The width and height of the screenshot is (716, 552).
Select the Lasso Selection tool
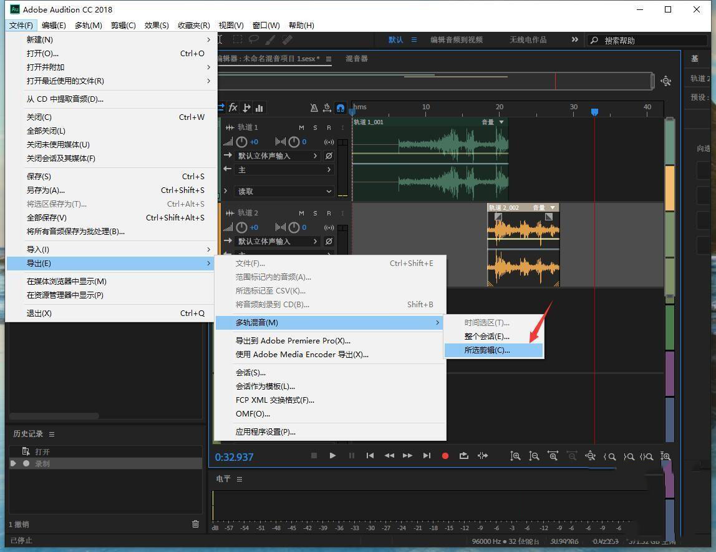tap(253, 40)
